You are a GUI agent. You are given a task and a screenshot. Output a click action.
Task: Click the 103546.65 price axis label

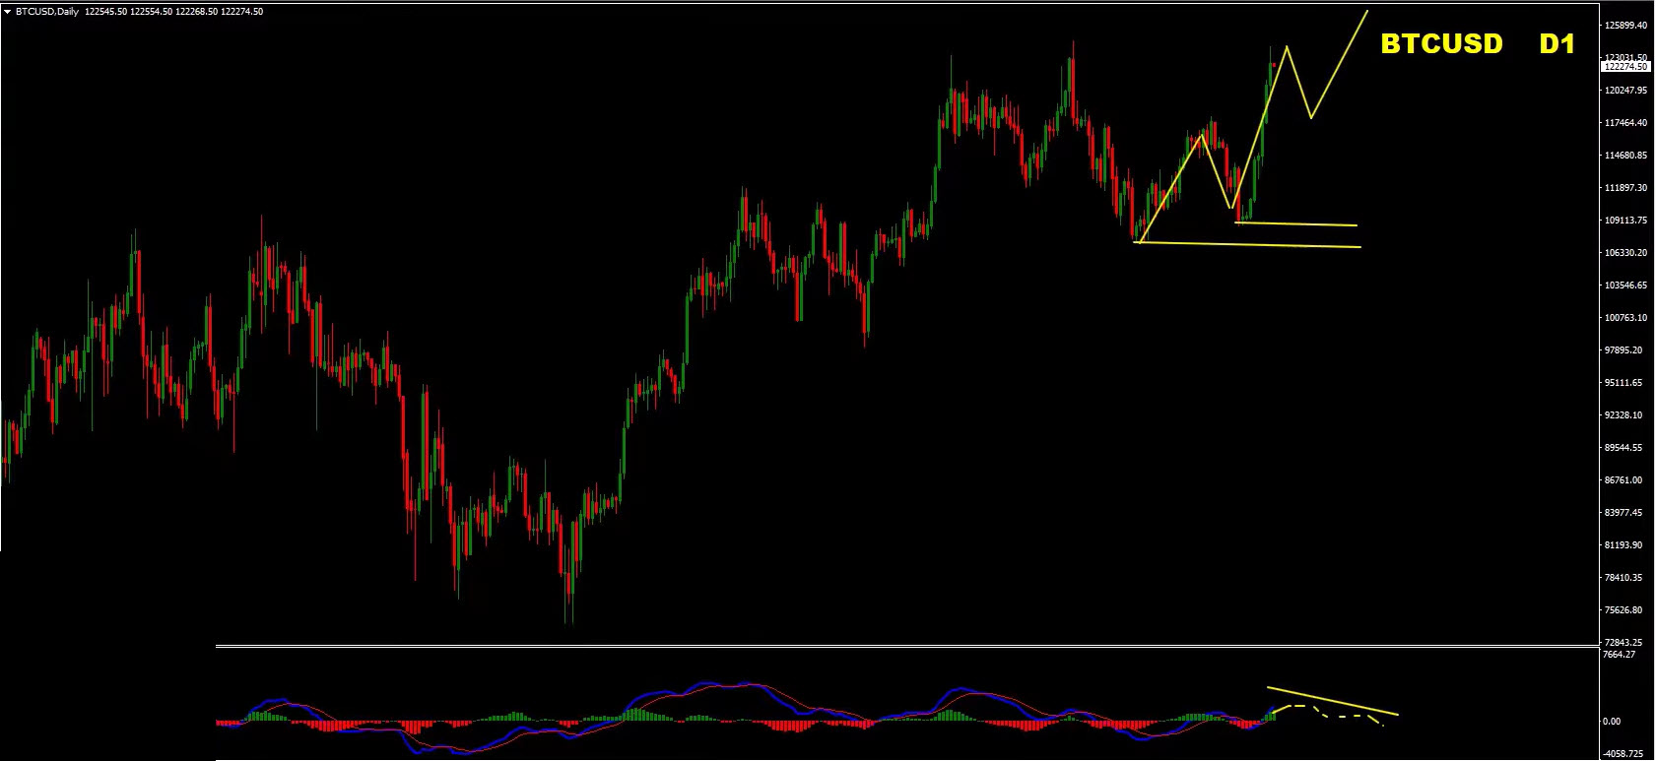(x=1625, y=285)
